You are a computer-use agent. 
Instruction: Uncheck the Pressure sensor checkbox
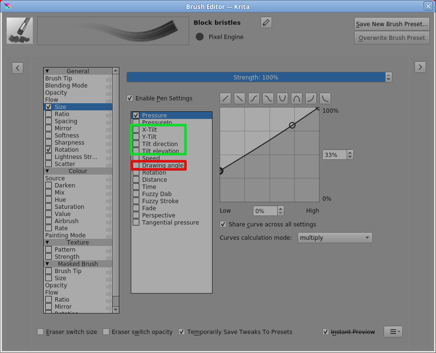pos(136,115)
